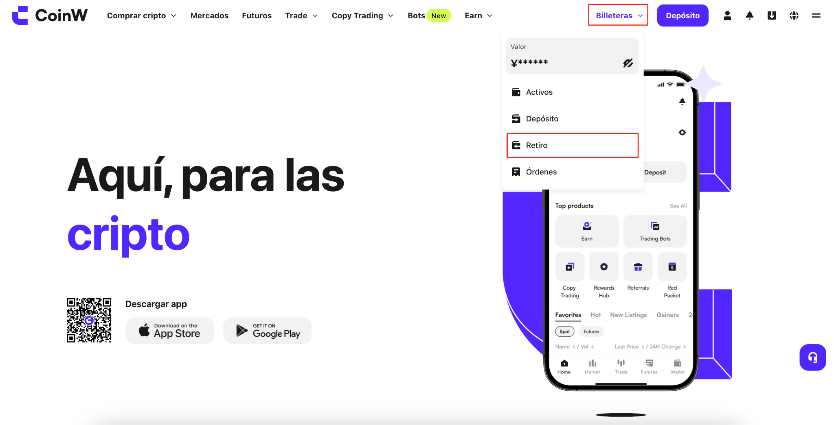The width and height of the screenshot is (834, 425).
Task: Switch to New Listings tab in phone
Action: 628,315
